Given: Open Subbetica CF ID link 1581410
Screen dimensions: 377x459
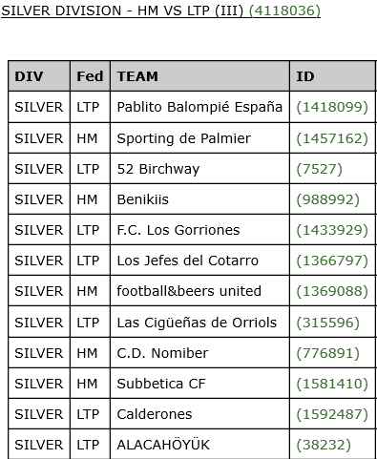Looking at the screenshot, I should pos(332,384).
